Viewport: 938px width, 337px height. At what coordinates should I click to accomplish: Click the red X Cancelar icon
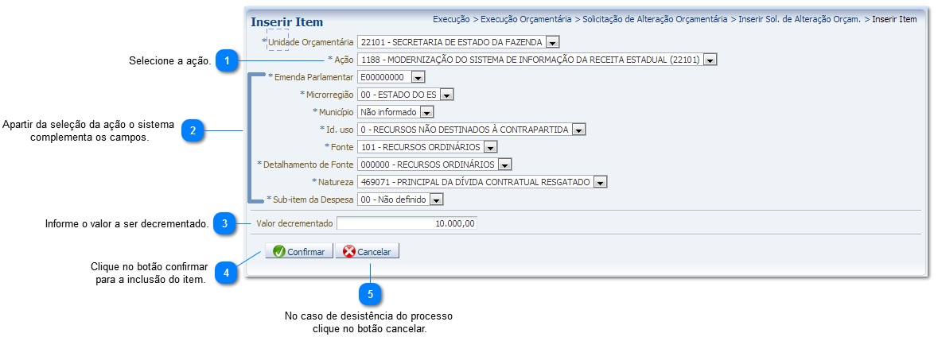point(348,251)
